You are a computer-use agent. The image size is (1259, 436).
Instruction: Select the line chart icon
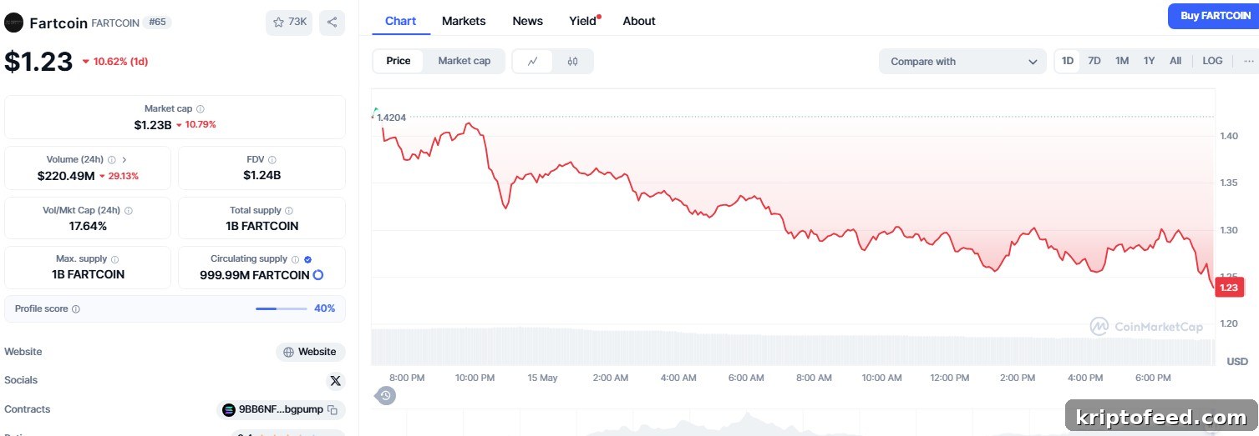[532, 61]
